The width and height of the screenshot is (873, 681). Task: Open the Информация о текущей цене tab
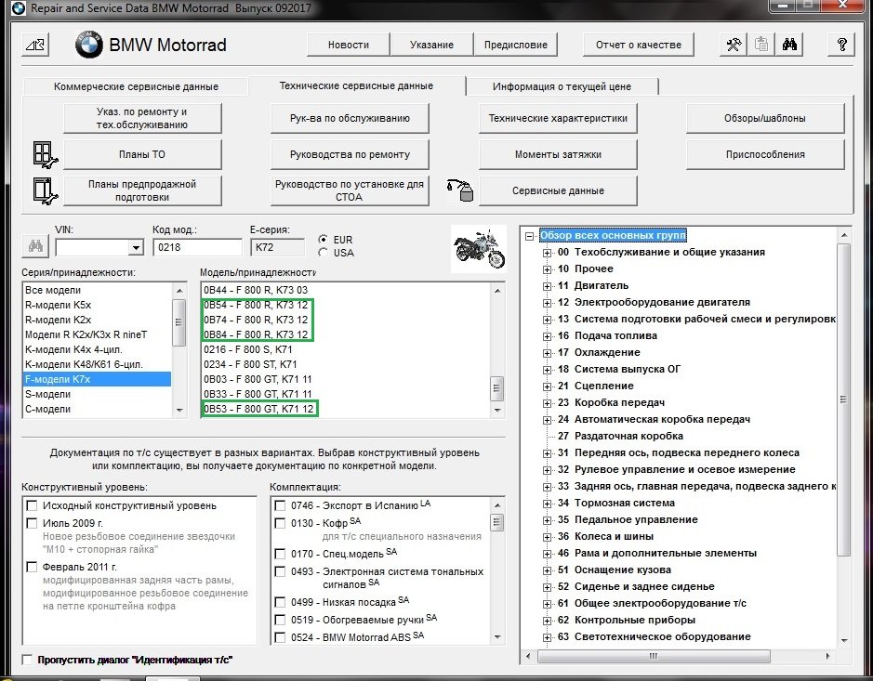click(x=562, y=86)
